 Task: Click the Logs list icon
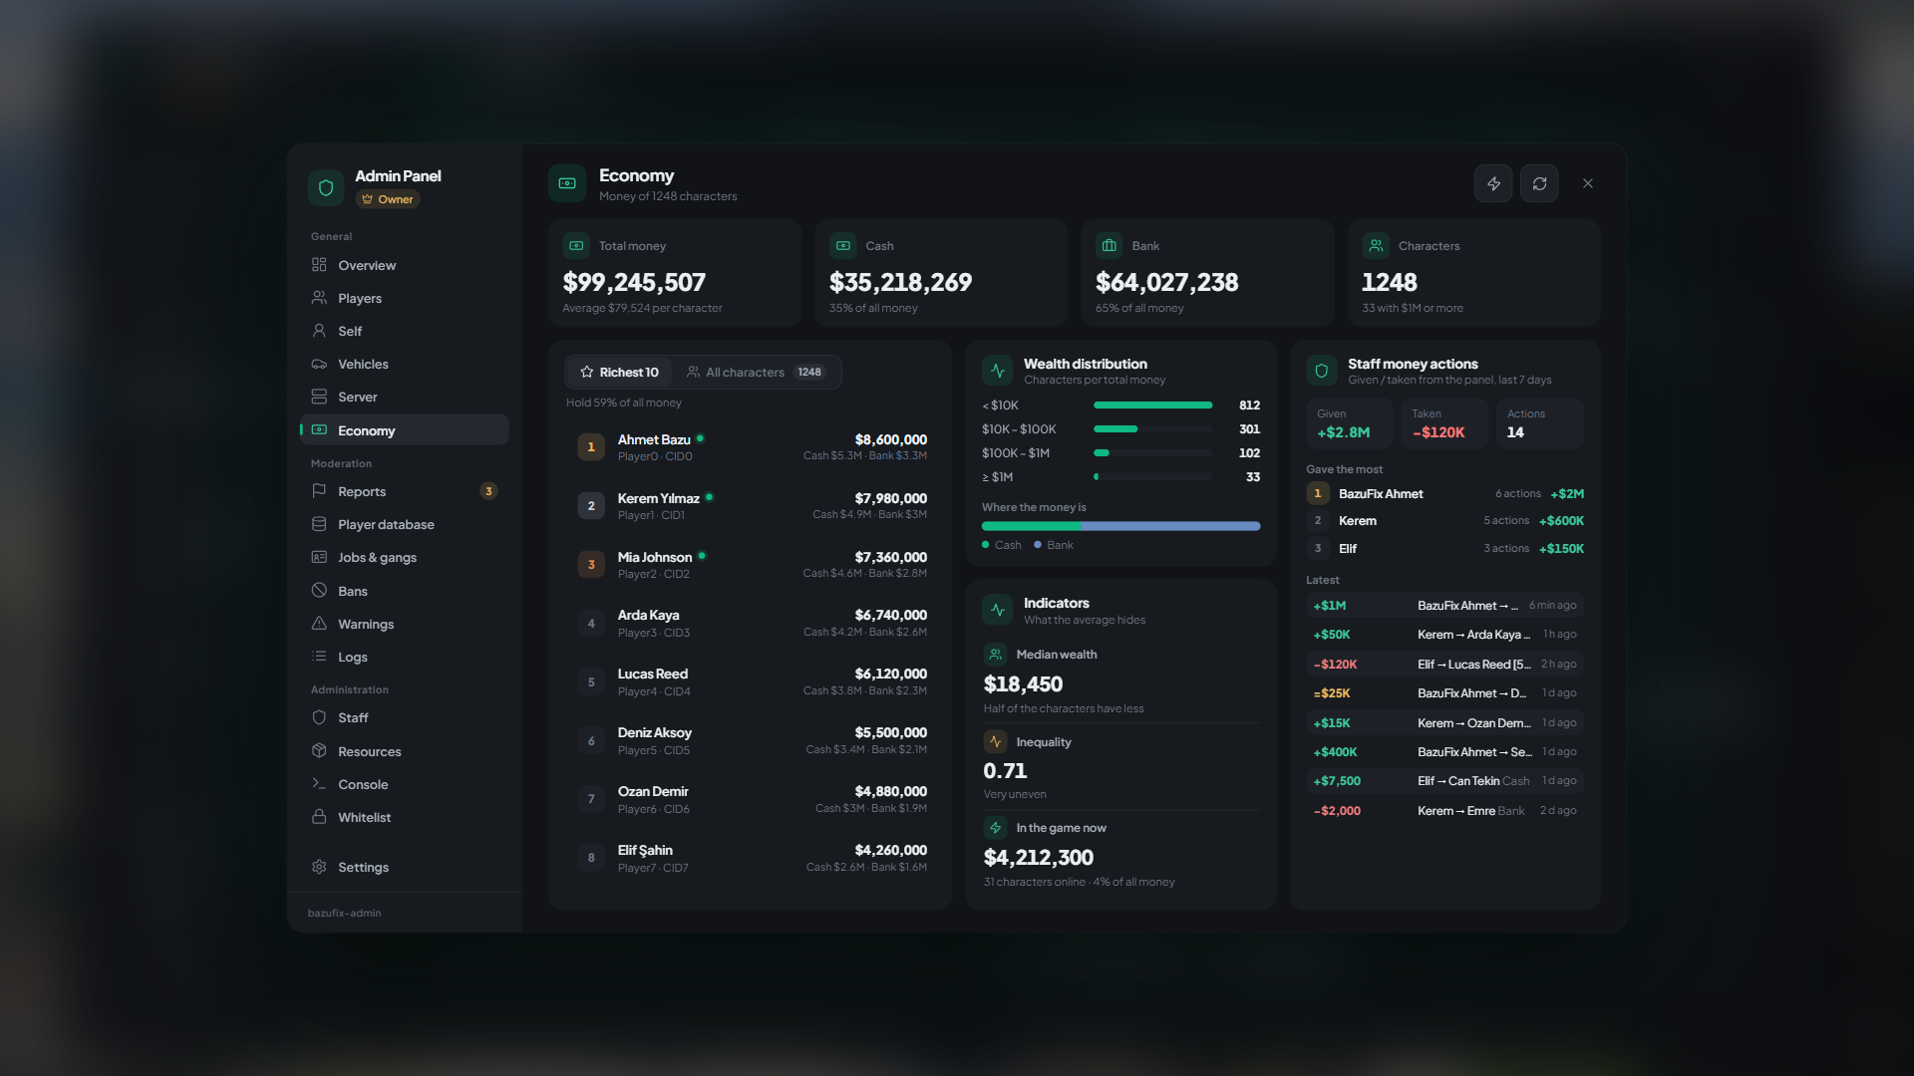coord(319,657)
